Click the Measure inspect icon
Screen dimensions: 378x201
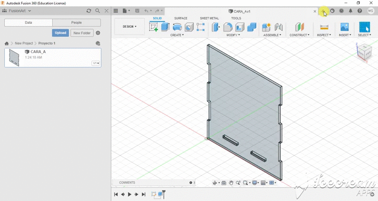pyautogui.click(x=324, y=27)
